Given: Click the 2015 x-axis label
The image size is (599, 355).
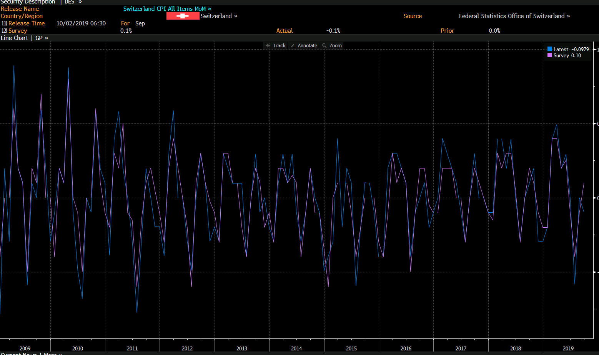Looking at the screenshot, I should click(x=351, y=348).
